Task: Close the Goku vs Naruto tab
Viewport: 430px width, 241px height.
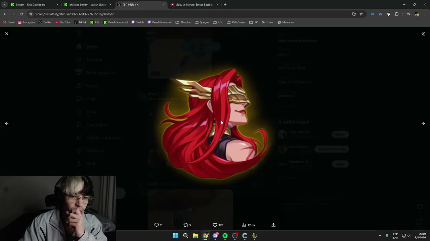Action: [217, 5]
